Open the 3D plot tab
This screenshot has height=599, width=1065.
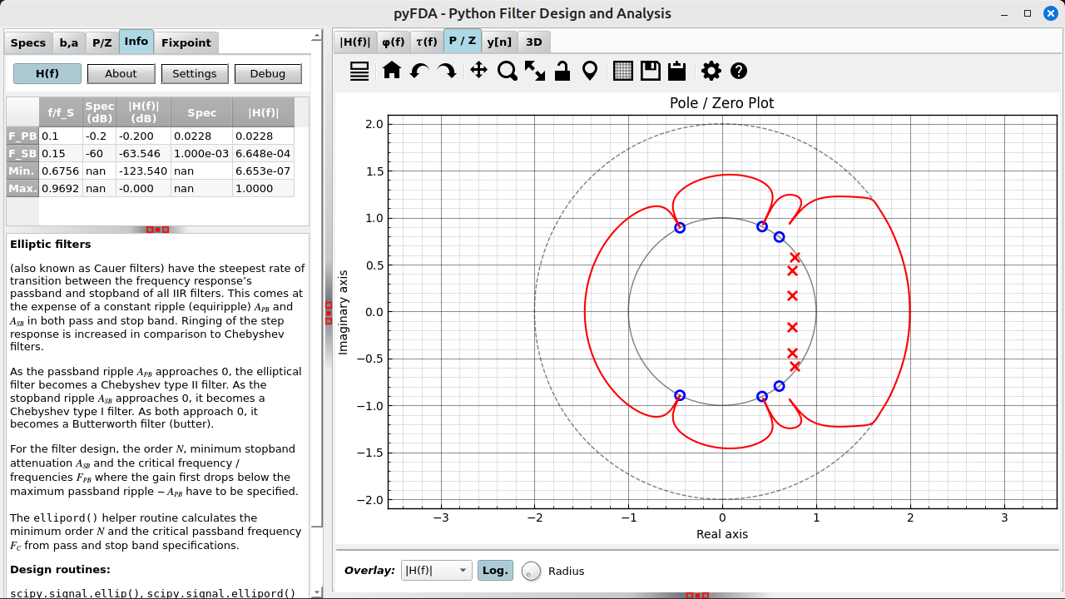pos(534,42)
